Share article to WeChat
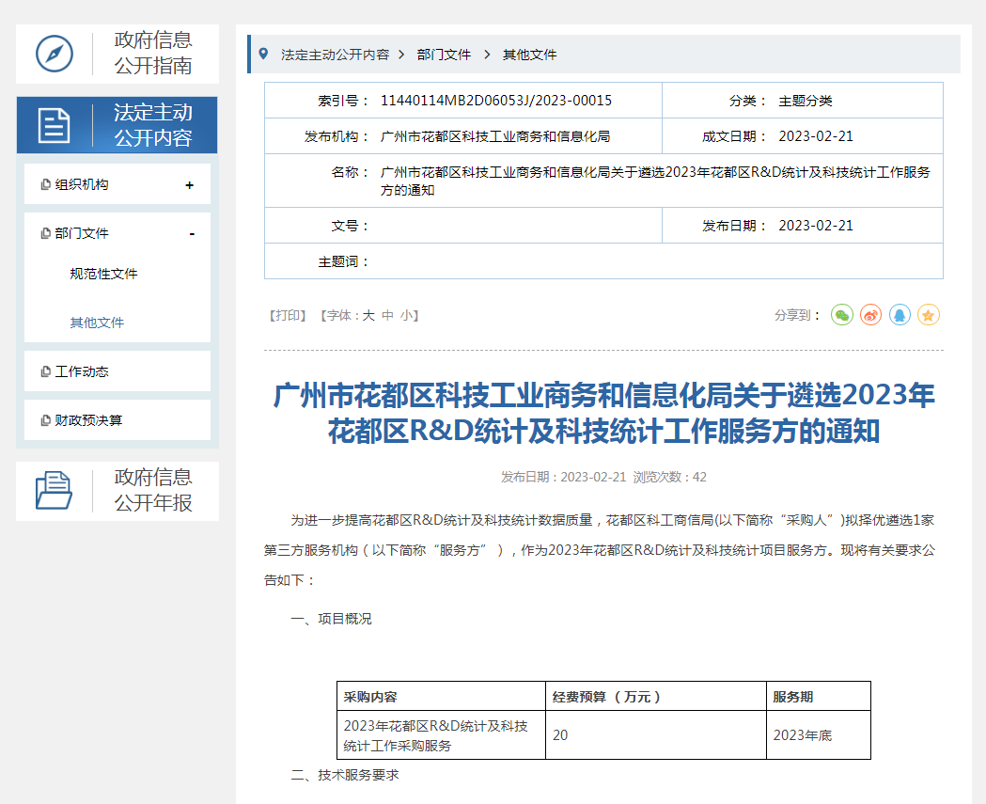The height and width of the screenshot is (804, 986). pos(842,316)
